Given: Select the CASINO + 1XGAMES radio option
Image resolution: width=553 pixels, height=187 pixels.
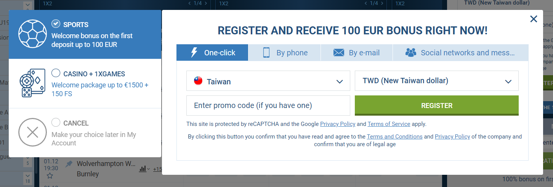Looking at the screenshot, I should (56, 73).
